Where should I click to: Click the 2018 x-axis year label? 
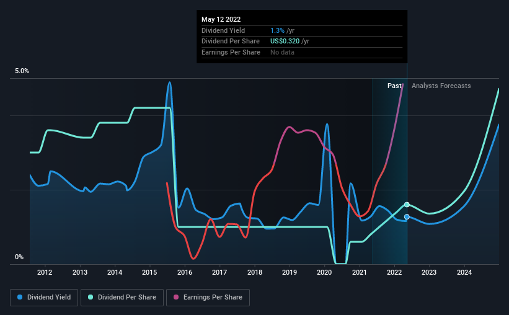click(x=255, y=272)
